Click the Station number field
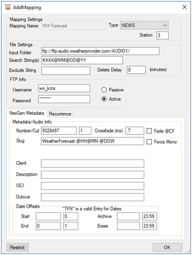Viewport: 192px width, 255px height. point(163,36)
